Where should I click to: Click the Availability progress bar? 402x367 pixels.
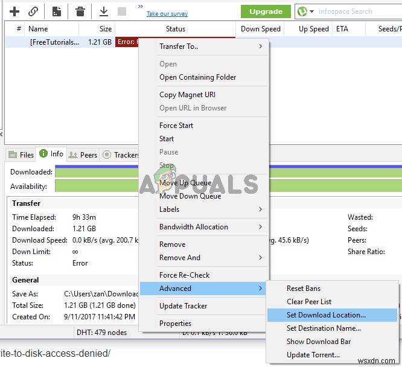[x=97, y=186]
